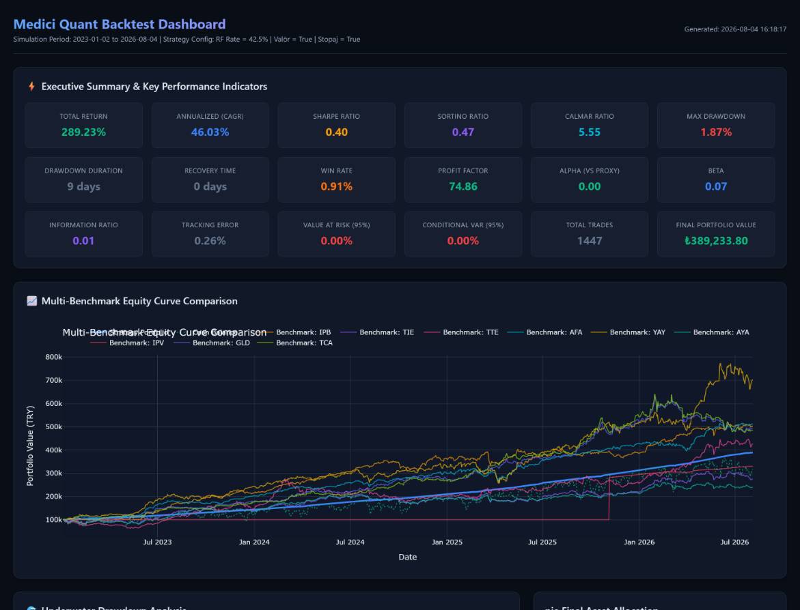The width and height of the screenshot is (800, 610).
Task: Click the Sortino Ratio value 0.47
Action: point(463,132)
